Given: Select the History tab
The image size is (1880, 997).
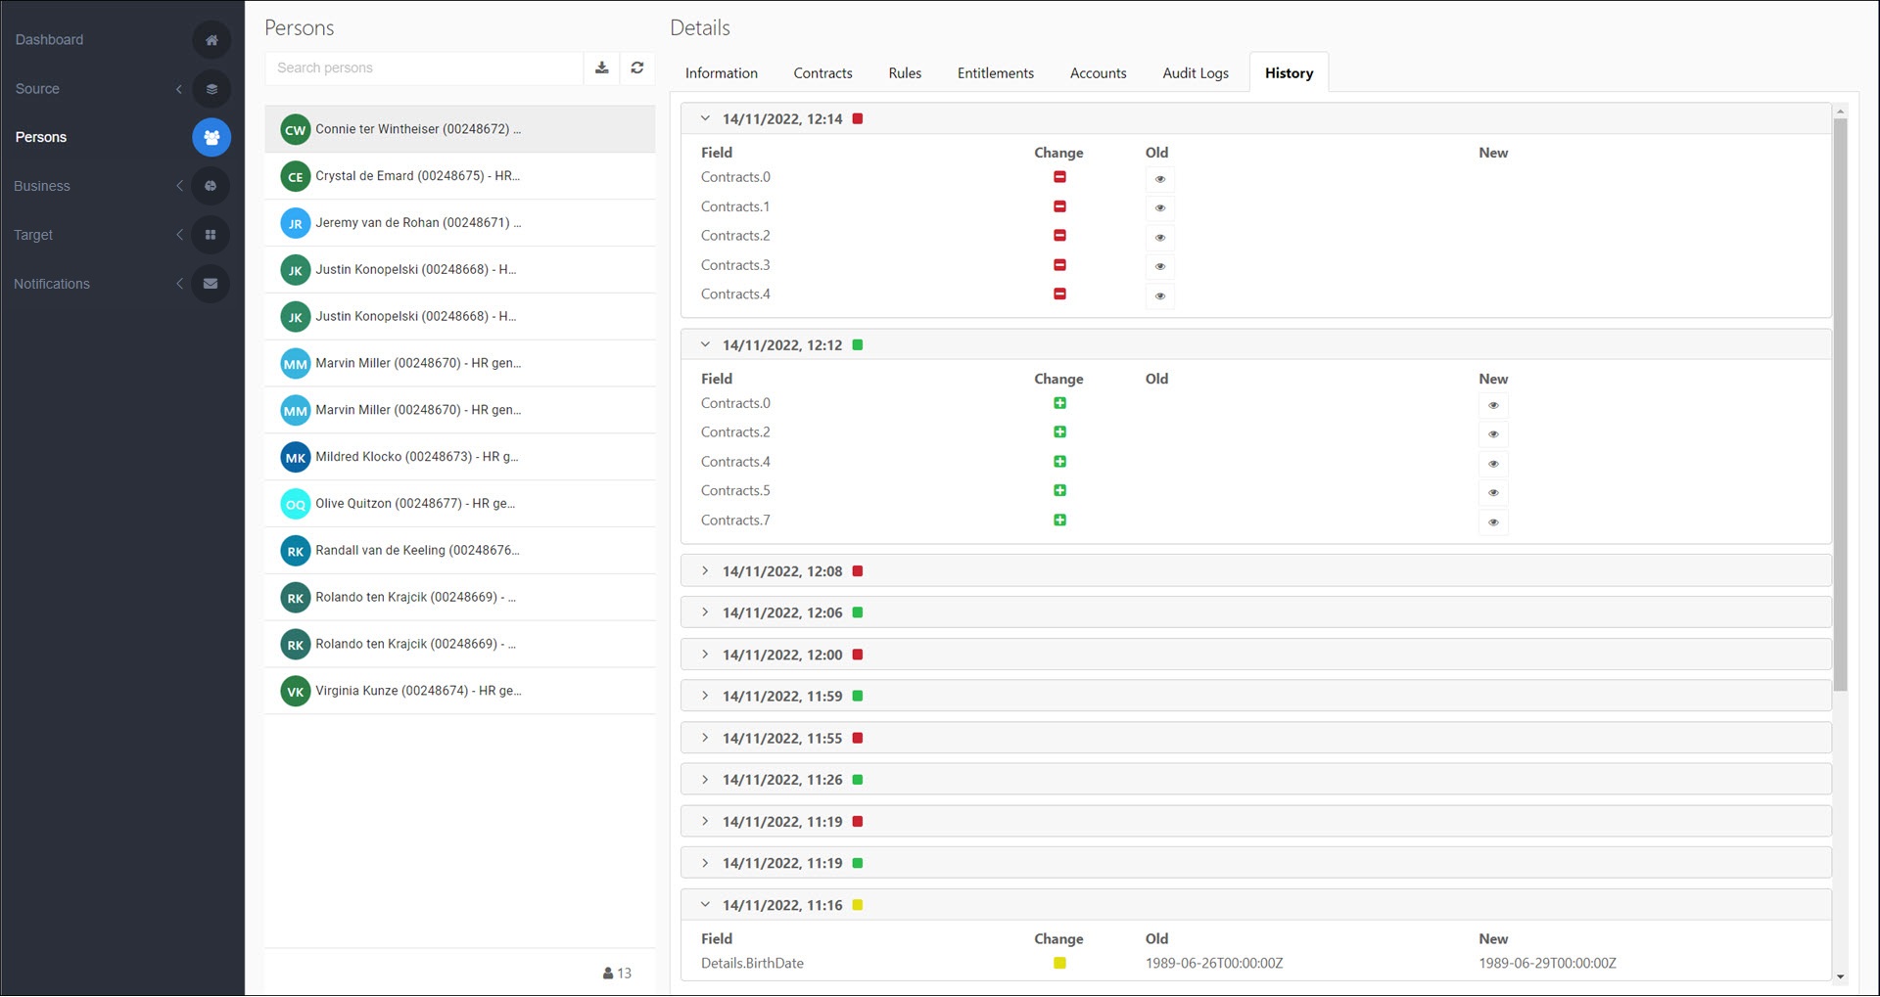Looking at the screenshot, I should (1289, 73).
